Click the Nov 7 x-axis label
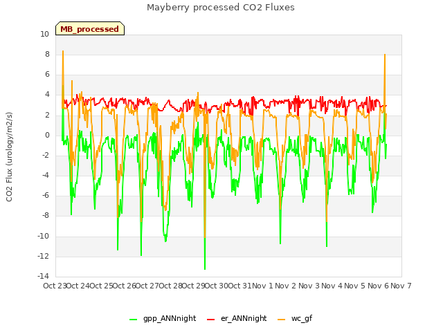 tap(401, 286)
